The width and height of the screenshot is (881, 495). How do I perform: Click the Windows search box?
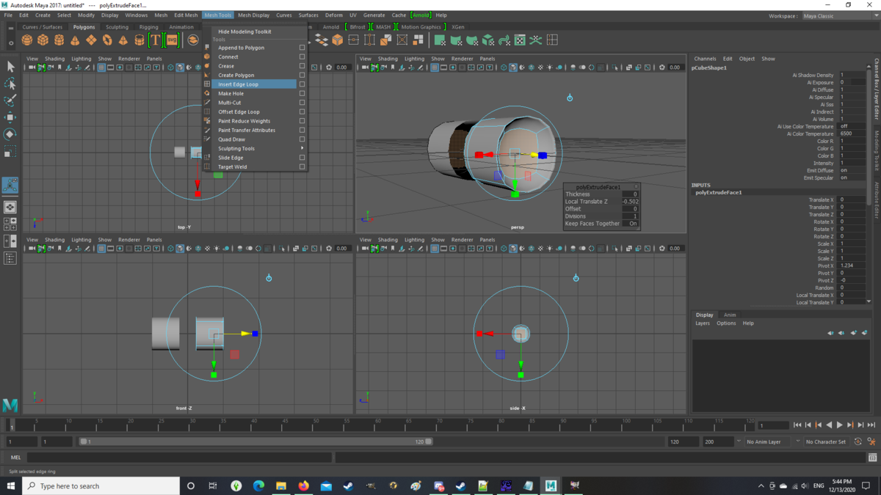[101, 485]
